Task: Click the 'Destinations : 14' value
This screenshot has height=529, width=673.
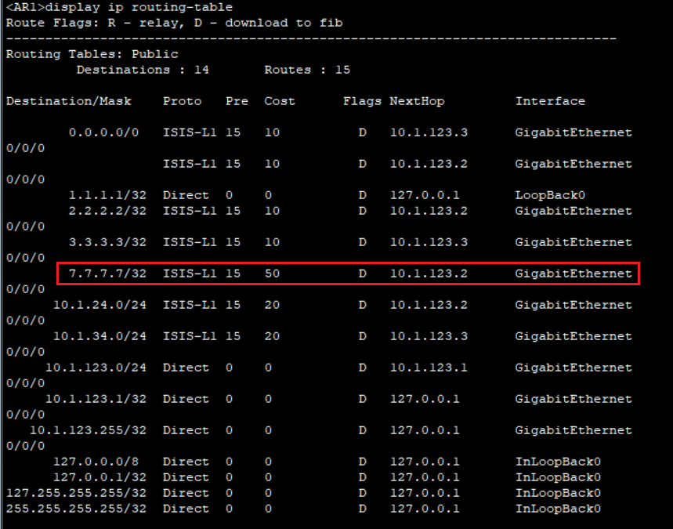Action: tap(143, 70)
